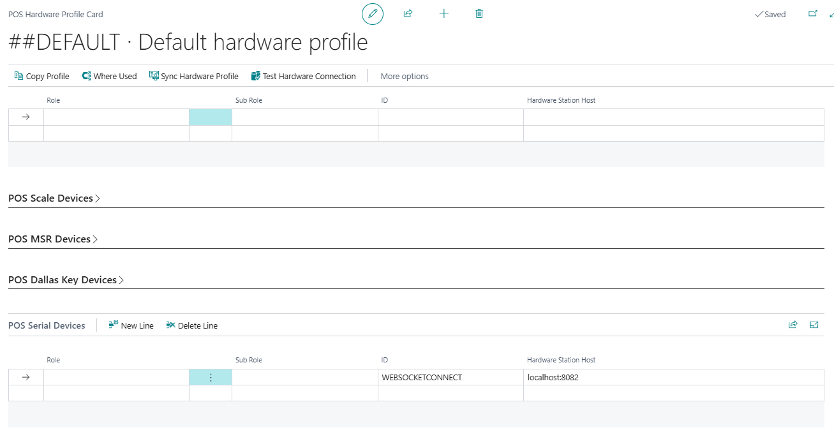Add a New Line to serial devices
Screen dimensions: 834x446
[x=131, y=325]
